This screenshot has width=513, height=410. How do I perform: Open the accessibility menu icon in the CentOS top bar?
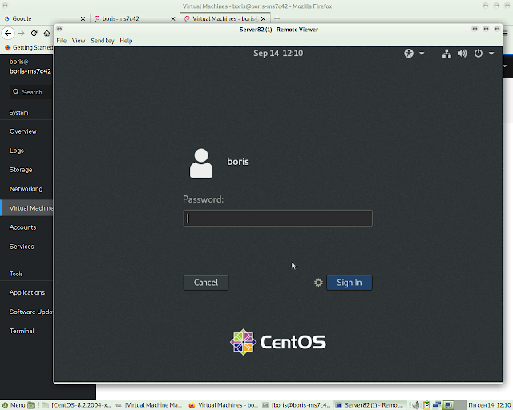click(409, 54)
